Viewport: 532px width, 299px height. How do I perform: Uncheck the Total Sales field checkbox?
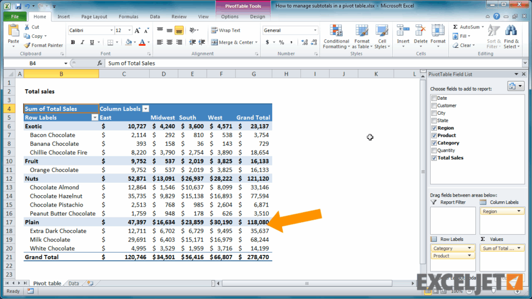coord(434,158)
